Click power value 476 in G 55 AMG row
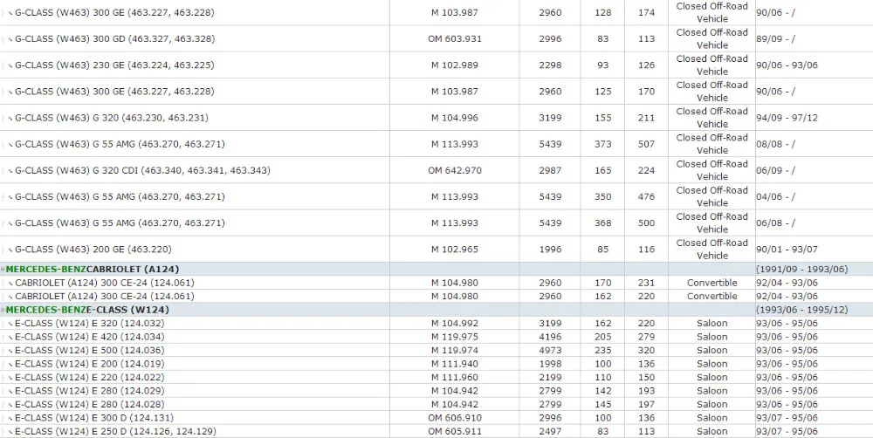 [x=646, y=196]
